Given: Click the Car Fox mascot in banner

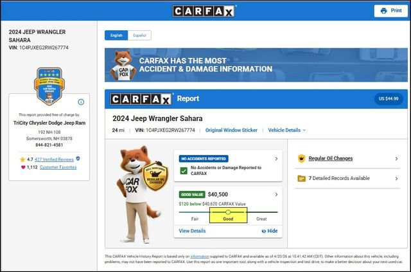Looking at the screenshot, I should [123, 65].
